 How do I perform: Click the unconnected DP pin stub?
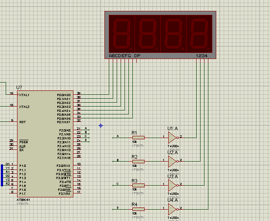click(137, 61)
